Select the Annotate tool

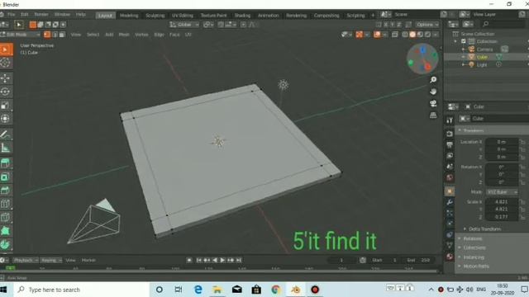(x=6, y=134)
